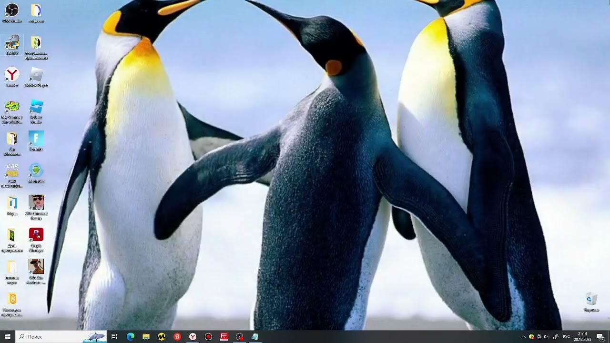Open the Windows Start menu
Screen dimensions: 610x343
point(8,337)
